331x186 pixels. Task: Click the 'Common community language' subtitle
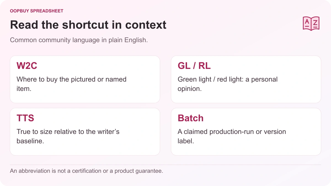pyautogui.click(x=79, y=40)
